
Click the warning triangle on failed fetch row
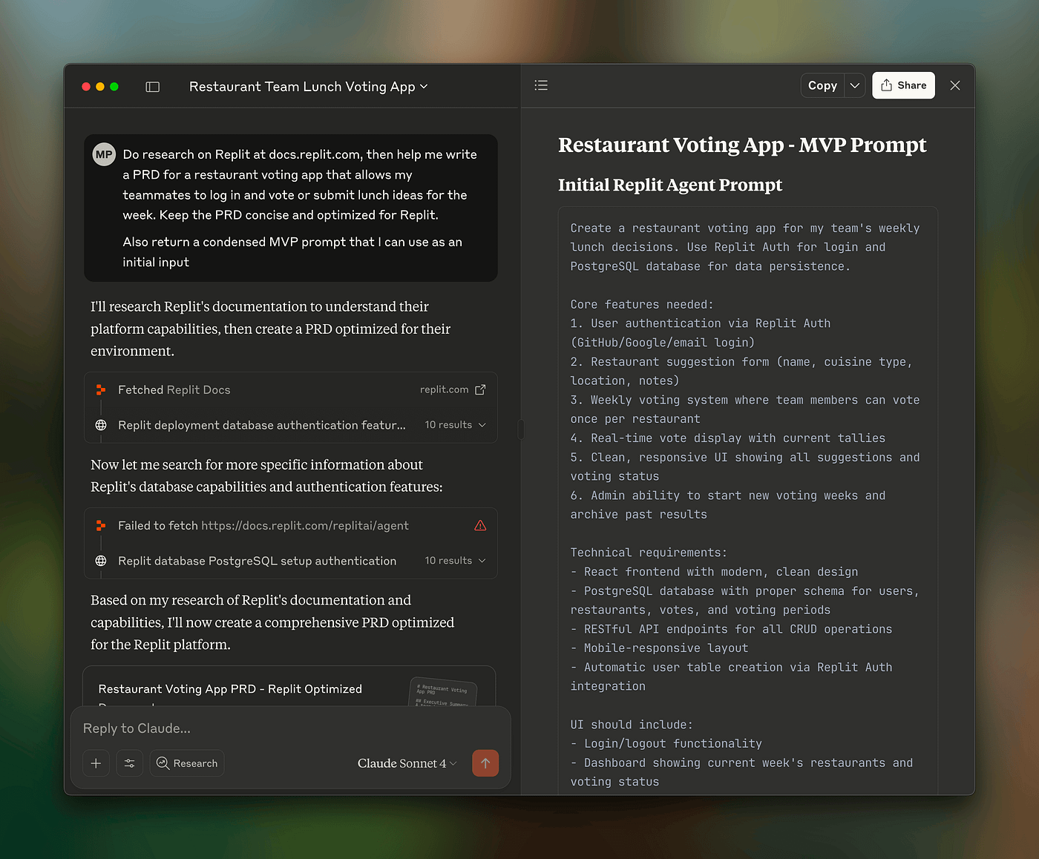click(480, 525)
